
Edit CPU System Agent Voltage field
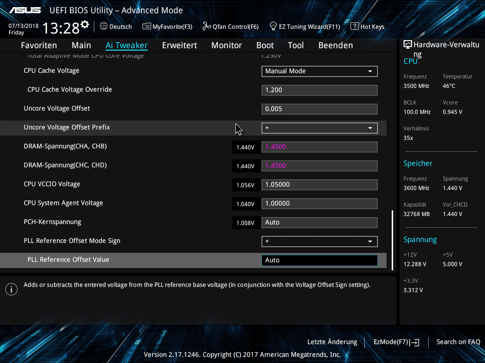320,204
